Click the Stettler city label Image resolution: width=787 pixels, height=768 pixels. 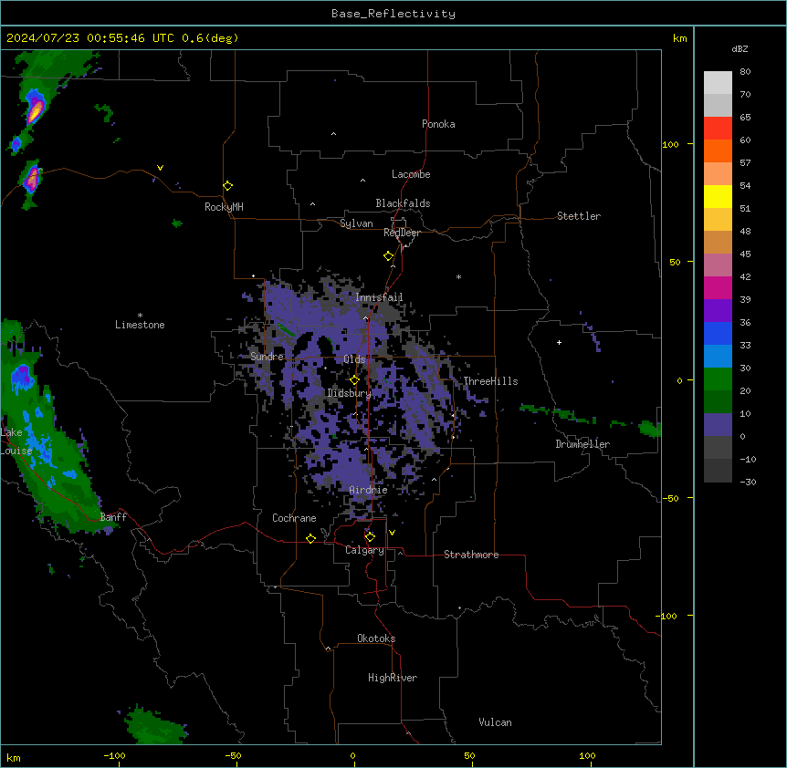click(579, 216)
